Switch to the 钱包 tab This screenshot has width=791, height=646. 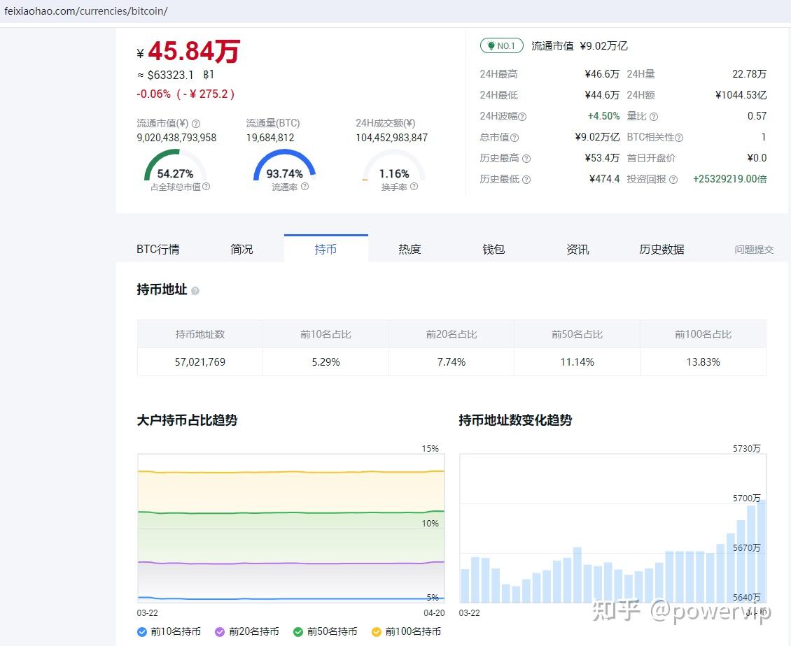tap(493, 249)
